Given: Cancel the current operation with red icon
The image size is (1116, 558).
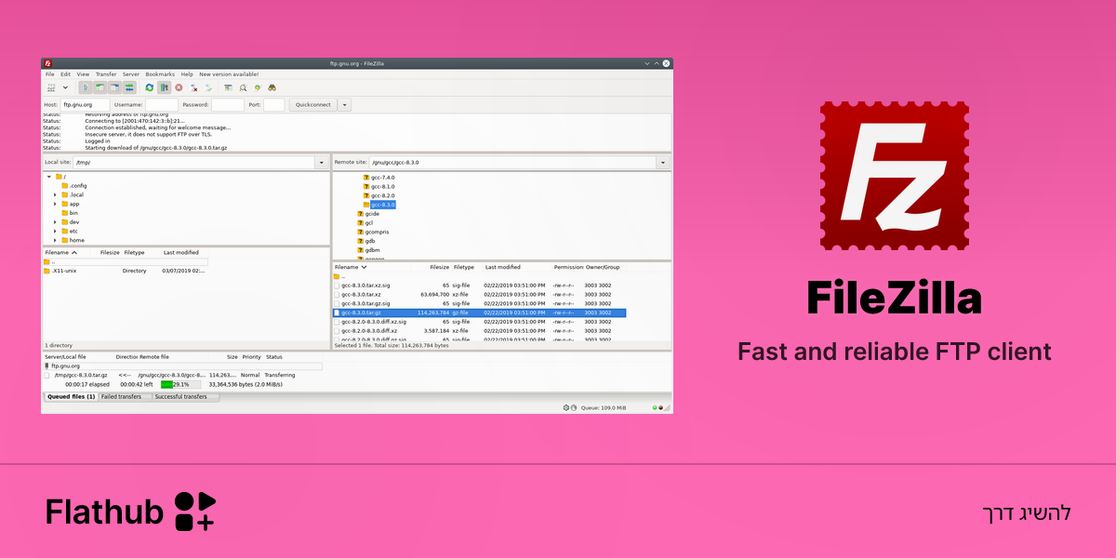Looking at the screenshot, I should pyautogui.click(x=179, y=87).
